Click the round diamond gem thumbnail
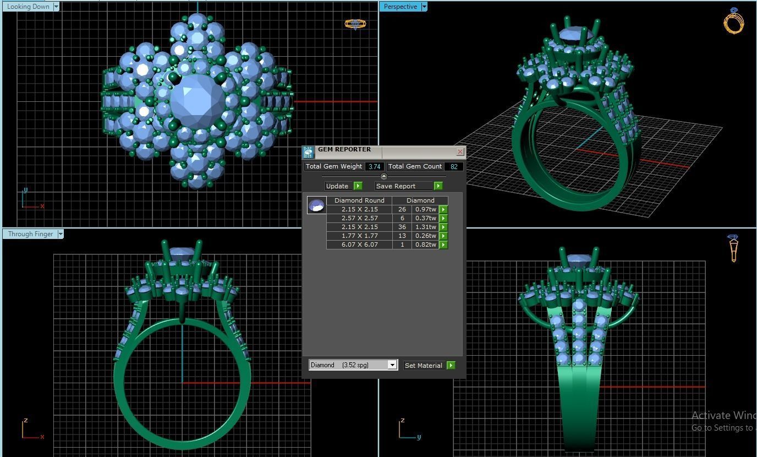Screen dimensions: 757x457 [317, 205]
